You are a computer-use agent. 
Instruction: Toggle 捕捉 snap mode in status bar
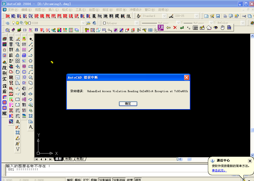click(x=70, y=180)
